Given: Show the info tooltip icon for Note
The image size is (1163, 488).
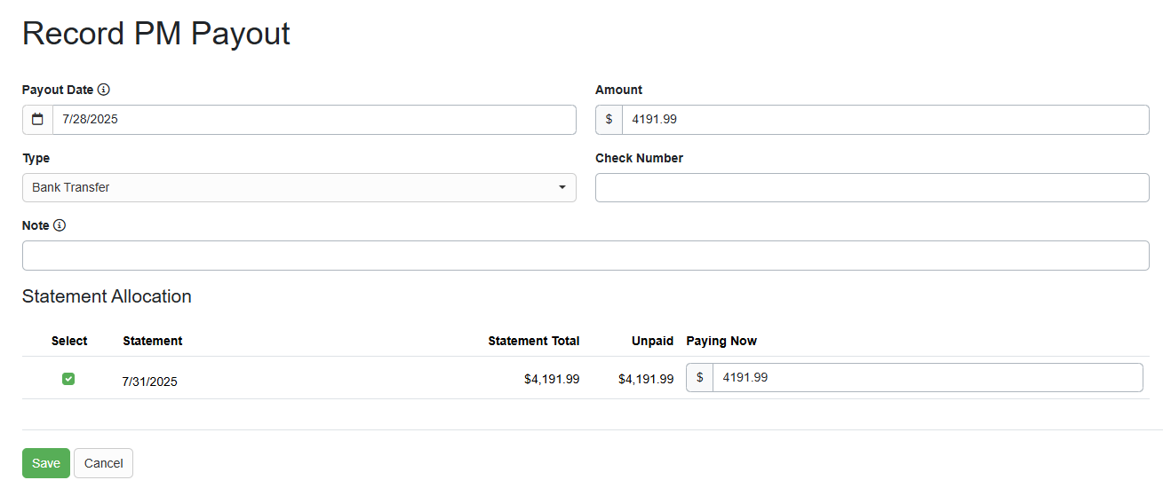Looking at the screenshot, I should coord(60,225).
